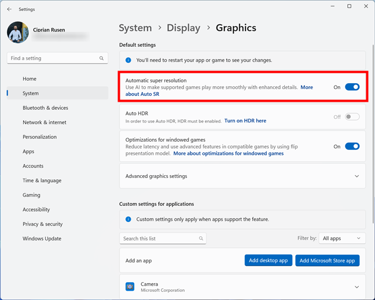
Task: Click the magnifier in Search this list
Action: point(201,238)
